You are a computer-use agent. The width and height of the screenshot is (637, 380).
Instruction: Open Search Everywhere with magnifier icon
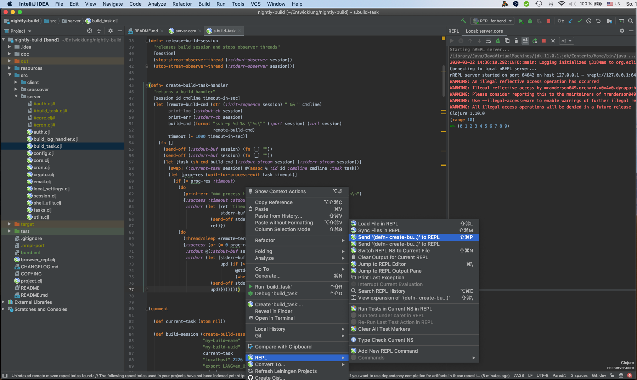631,21
